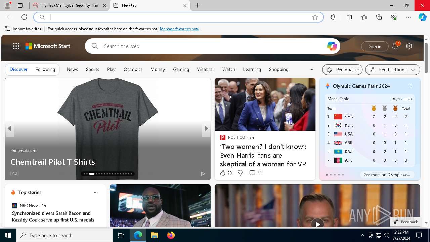
Task: Open Synchronized divers Sarah Bacon headline
Action: (53, 216)
